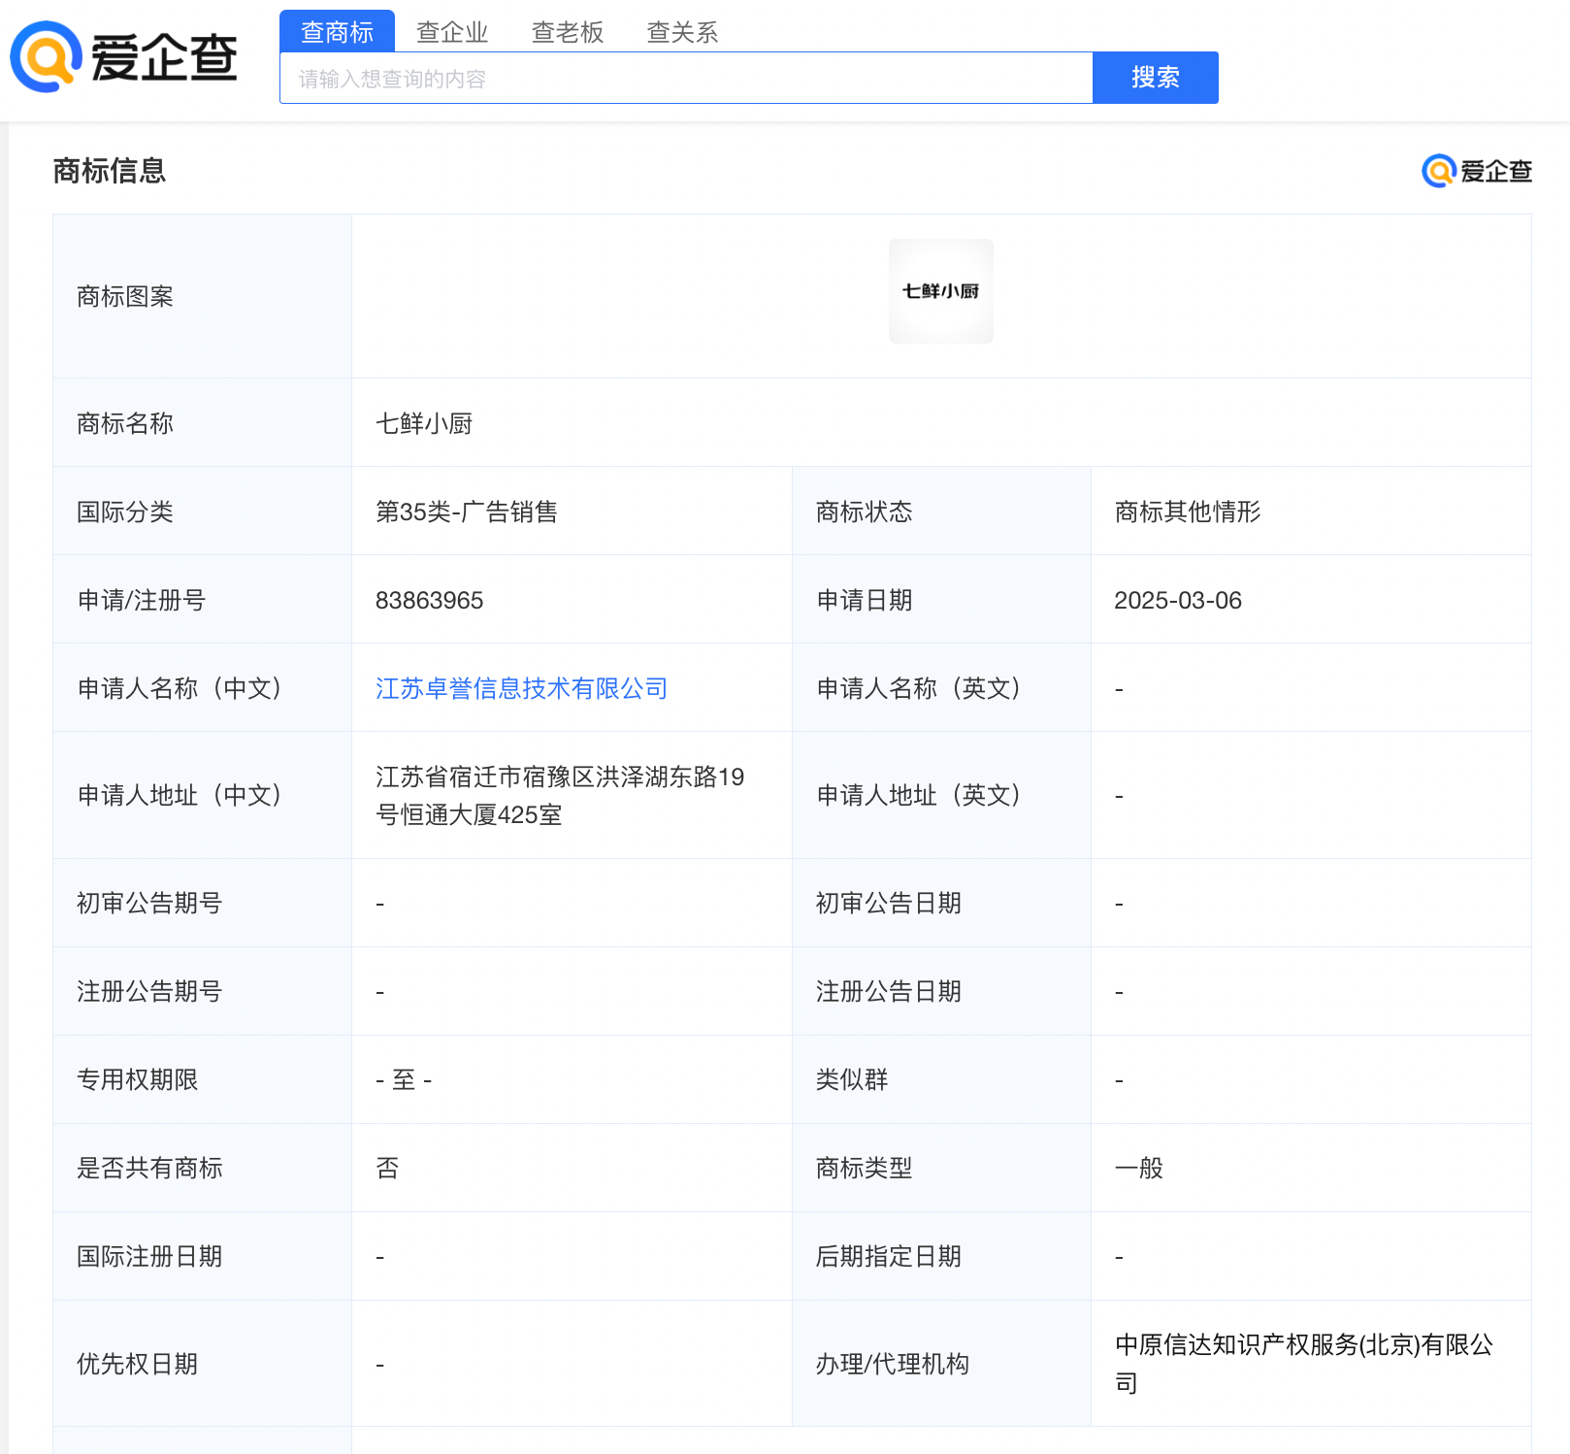Click the 国际分类 row label
Image resolution: width=1570 pixels, height=1454 pixels.
125,512
